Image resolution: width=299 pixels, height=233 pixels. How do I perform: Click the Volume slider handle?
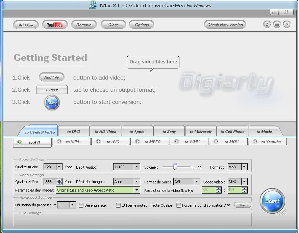coord(175,167)
